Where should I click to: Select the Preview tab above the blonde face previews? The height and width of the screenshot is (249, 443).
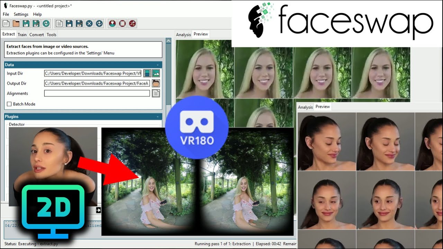coord(201,34)
